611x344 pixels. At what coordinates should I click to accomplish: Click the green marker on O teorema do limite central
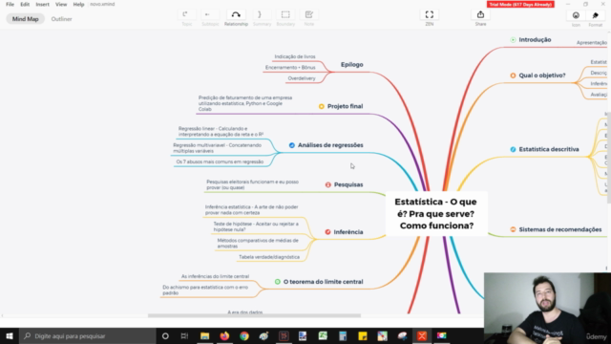click(278, 282)
